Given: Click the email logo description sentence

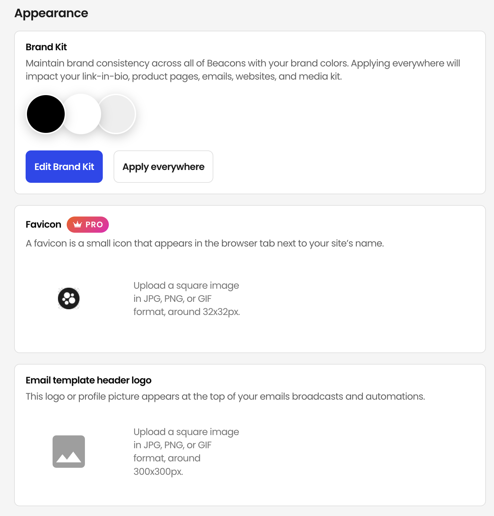Looking at the screenshot, I should pos(225,397).
